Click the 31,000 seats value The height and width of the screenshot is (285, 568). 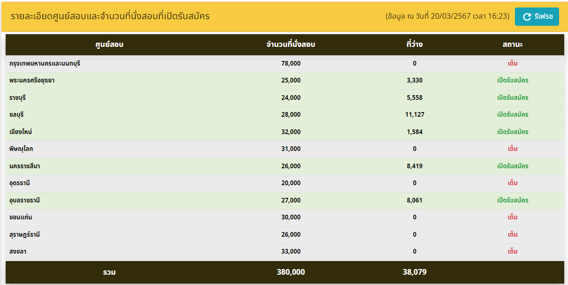(x=291, y=149)
